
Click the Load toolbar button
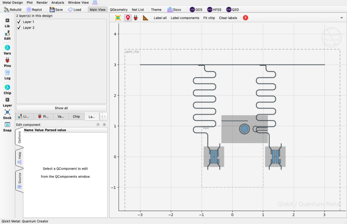point(74,10)
